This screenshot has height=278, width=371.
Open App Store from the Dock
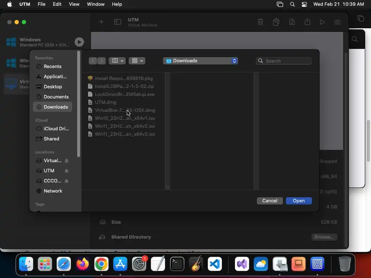pos(120,264)
